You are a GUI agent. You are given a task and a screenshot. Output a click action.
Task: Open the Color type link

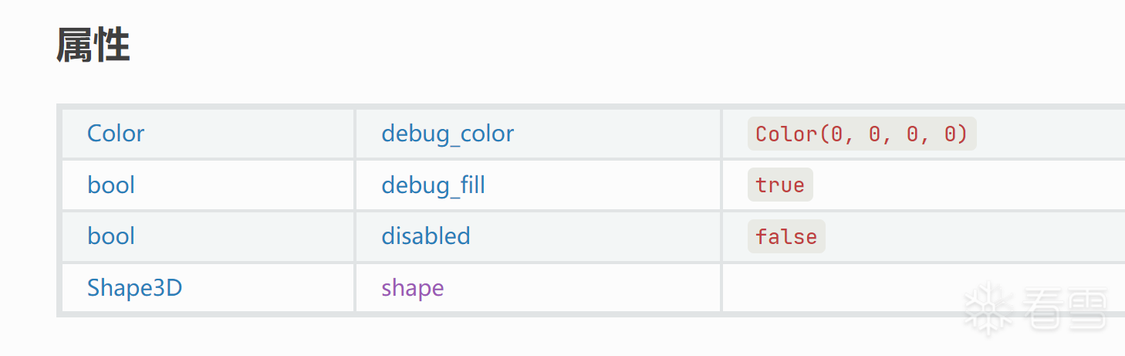116,134
